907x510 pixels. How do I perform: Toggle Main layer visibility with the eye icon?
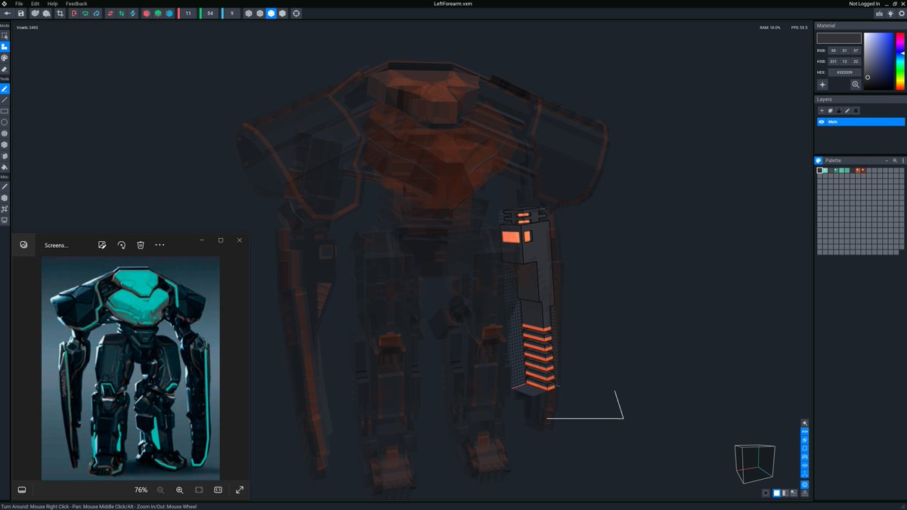click(x=821, y=122)
